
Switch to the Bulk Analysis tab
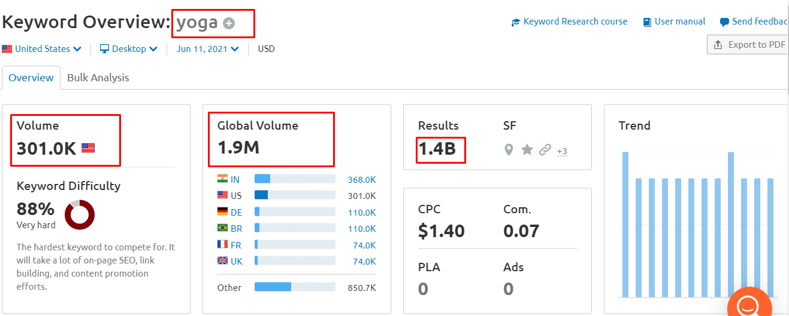[x=98, y=78]
